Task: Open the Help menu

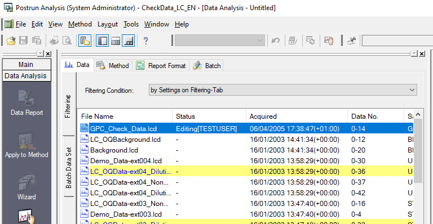Action: pos(182,24)
